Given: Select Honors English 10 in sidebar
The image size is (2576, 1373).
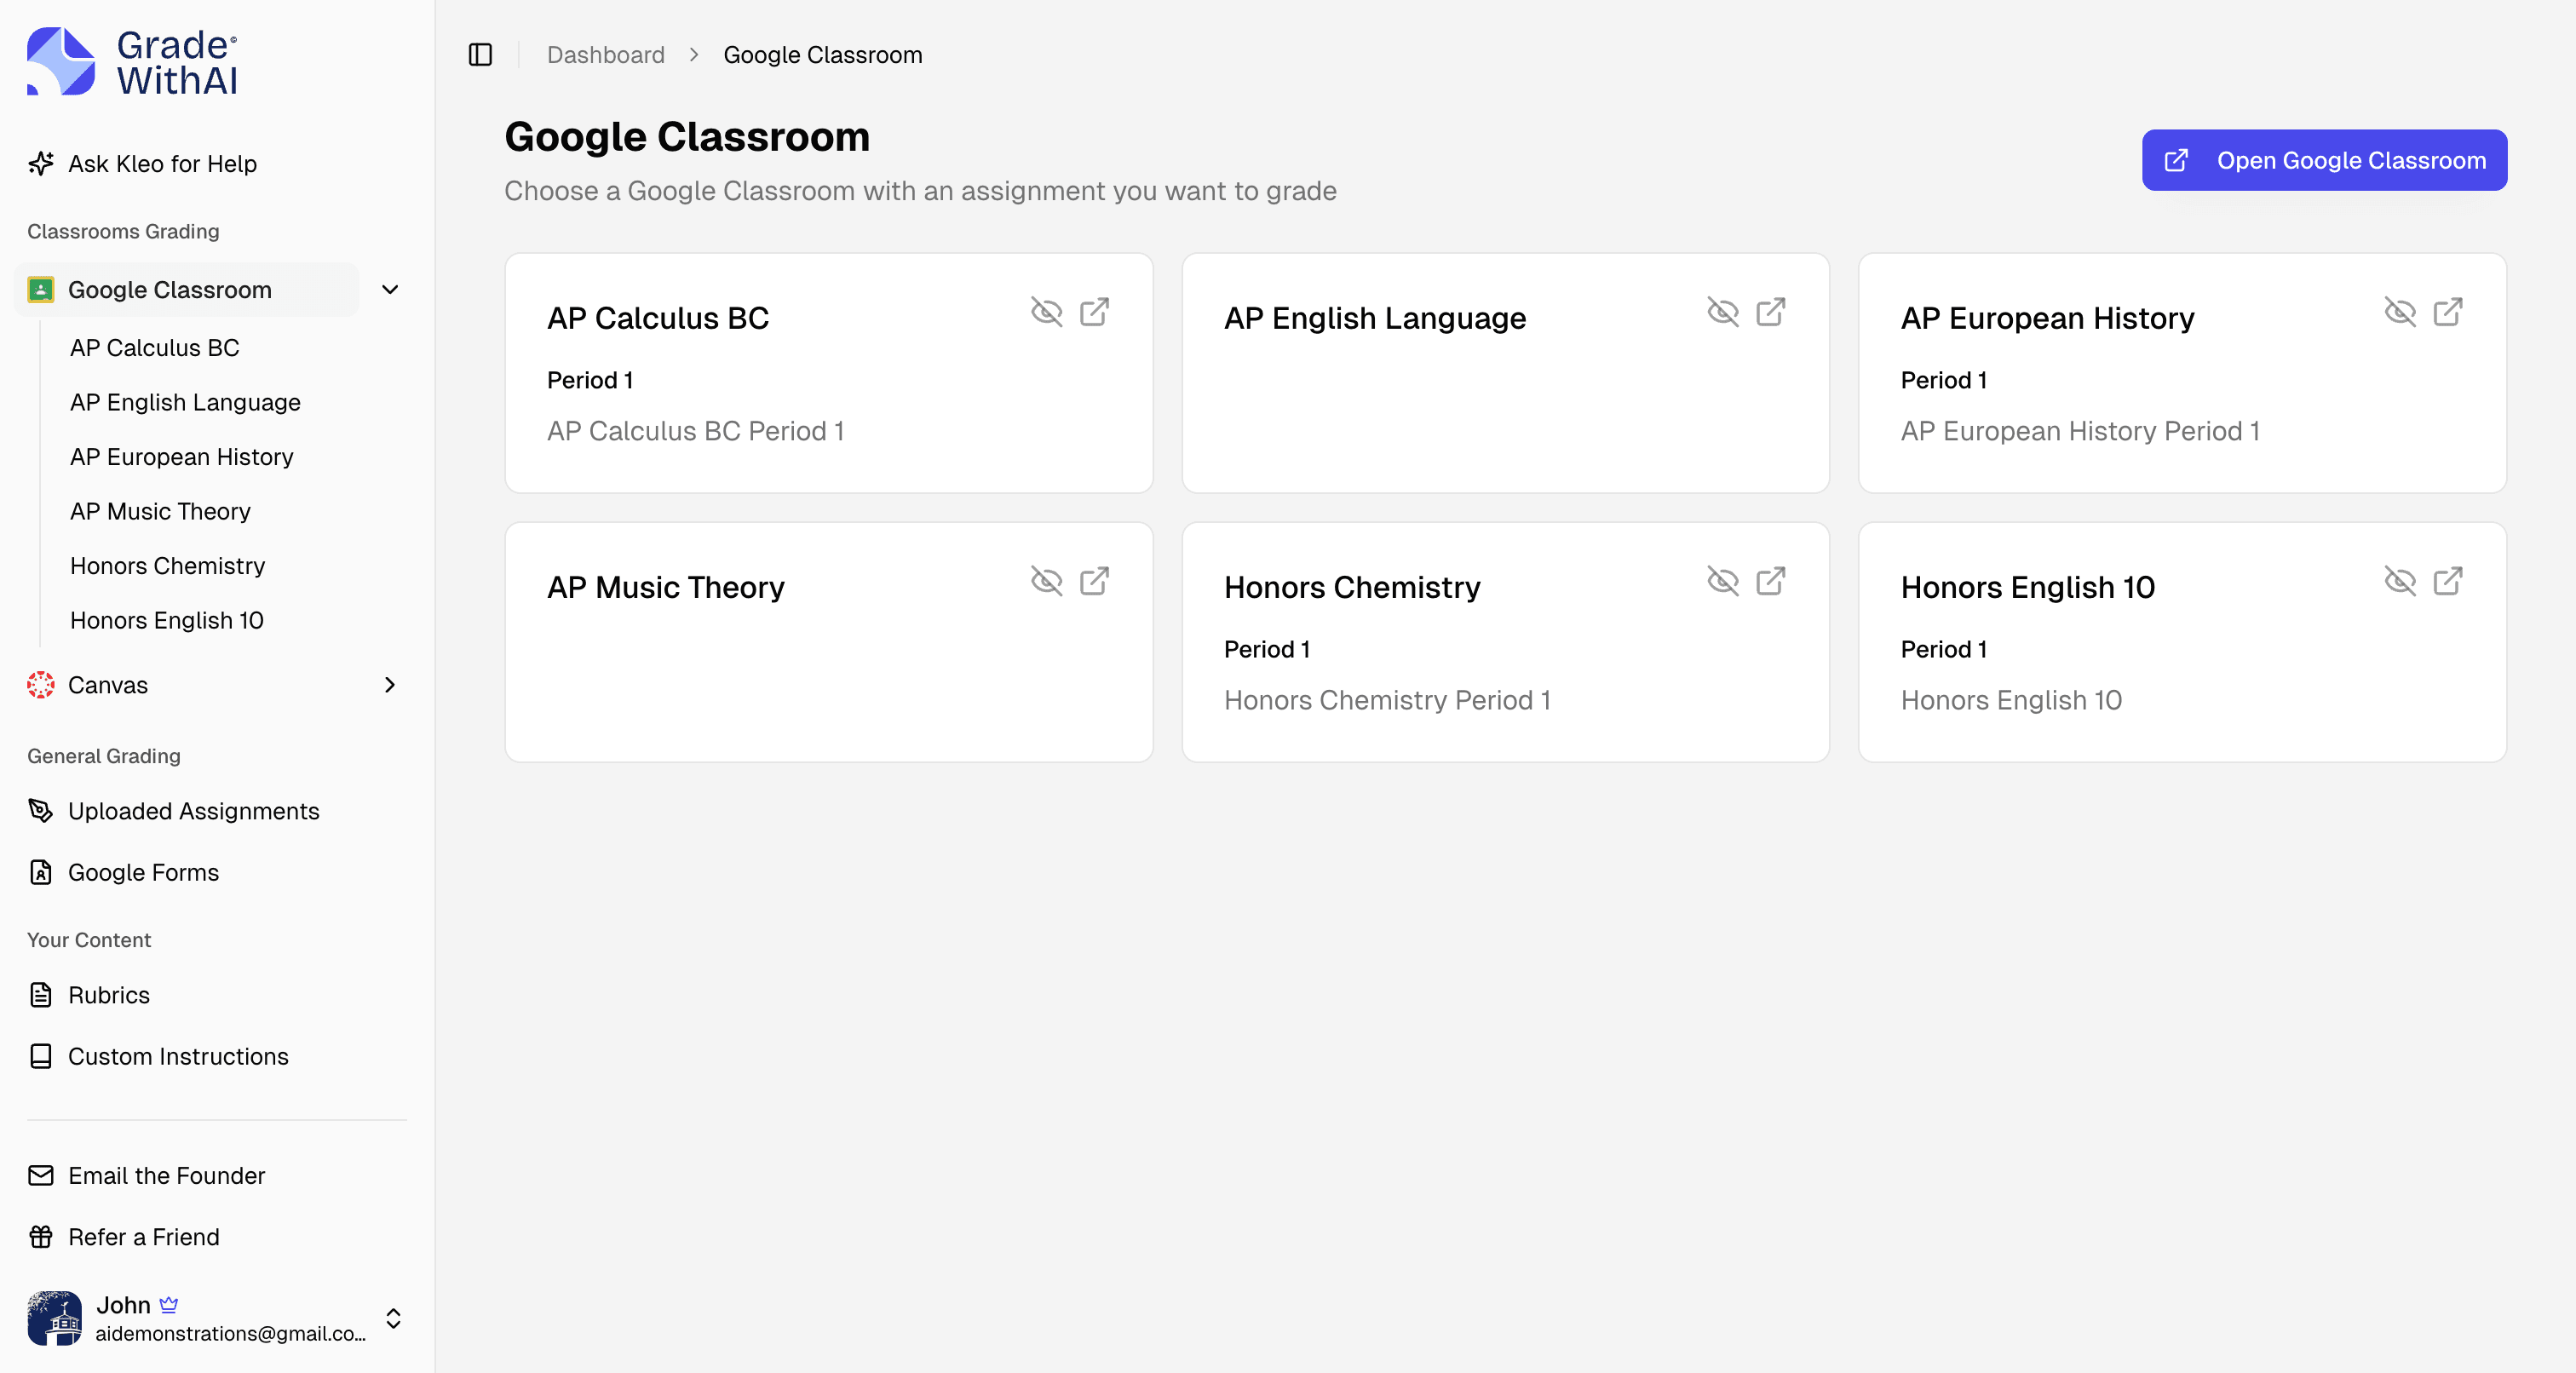Looking at the screenshot, I should click(x=166, y=620).
